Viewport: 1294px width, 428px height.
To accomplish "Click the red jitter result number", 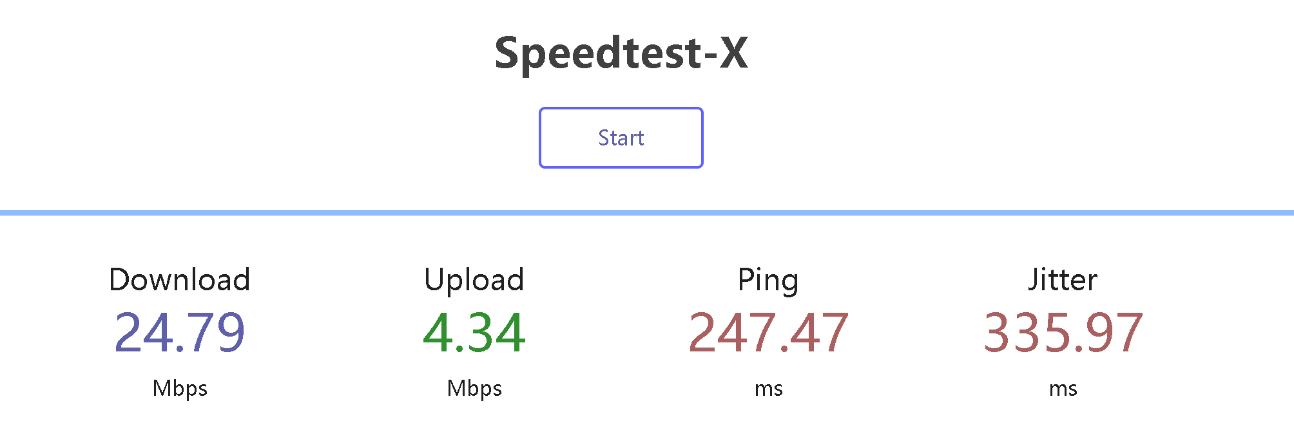I will (x=1063, y=332).
